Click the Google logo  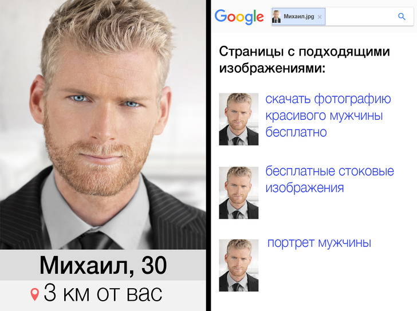[x=239, y=17]
